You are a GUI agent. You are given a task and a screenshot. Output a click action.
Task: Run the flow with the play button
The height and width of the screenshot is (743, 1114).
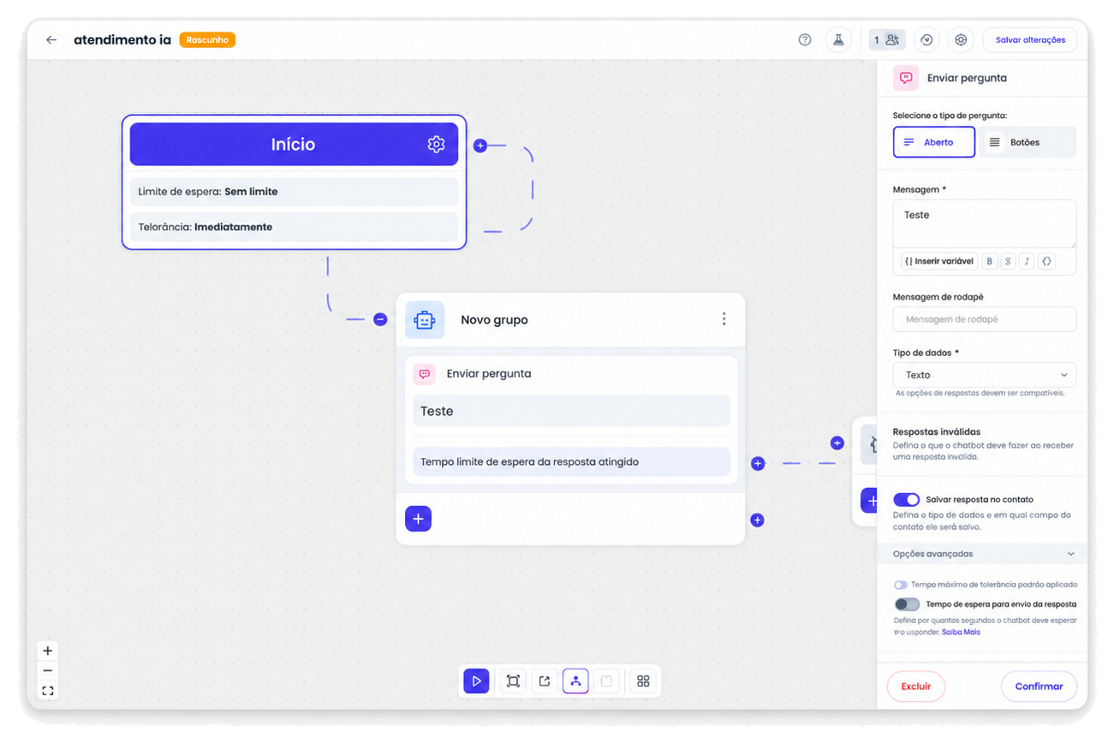pyautogui.click(x=476, y=681)
